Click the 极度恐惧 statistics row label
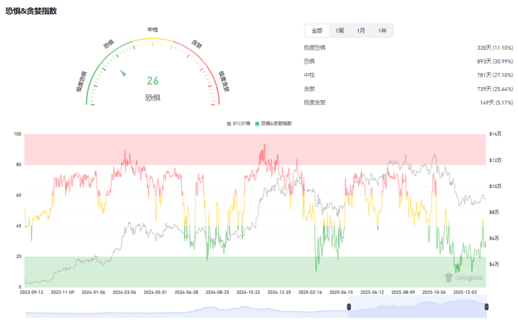The image size is (518, 320). [x=315, y=48]
